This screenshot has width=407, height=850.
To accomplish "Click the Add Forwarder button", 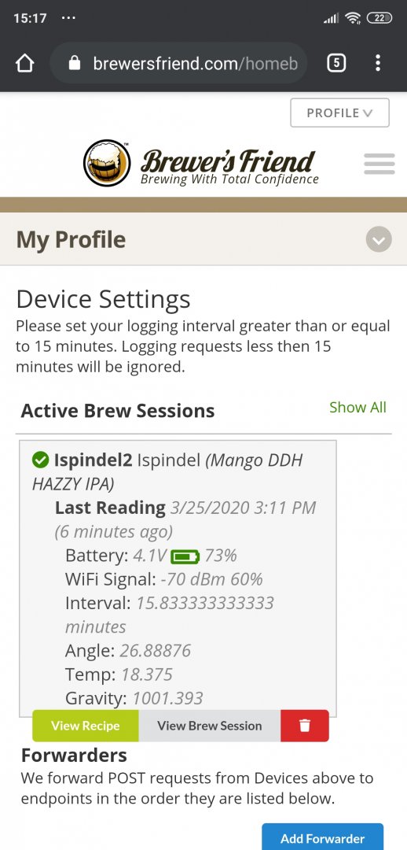I will [323, 837].
